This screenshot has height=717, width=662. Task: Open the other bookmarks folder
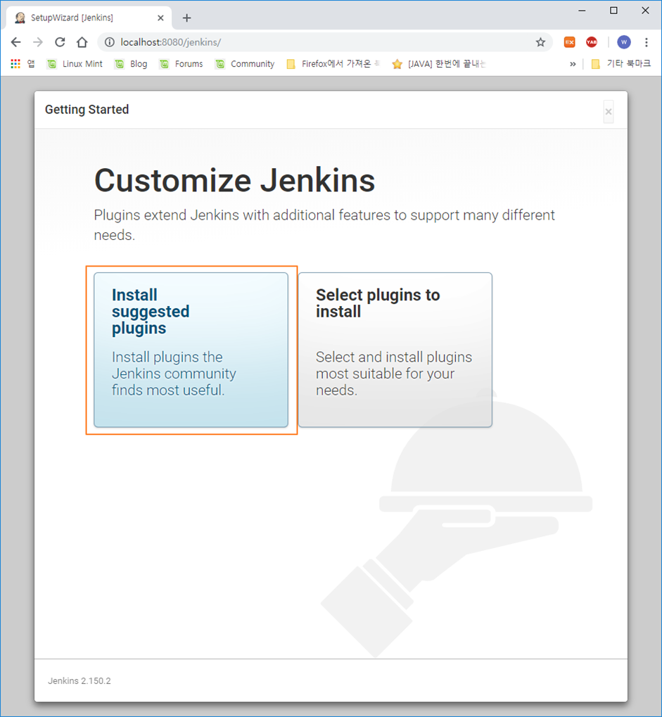[x=621, y=64]
